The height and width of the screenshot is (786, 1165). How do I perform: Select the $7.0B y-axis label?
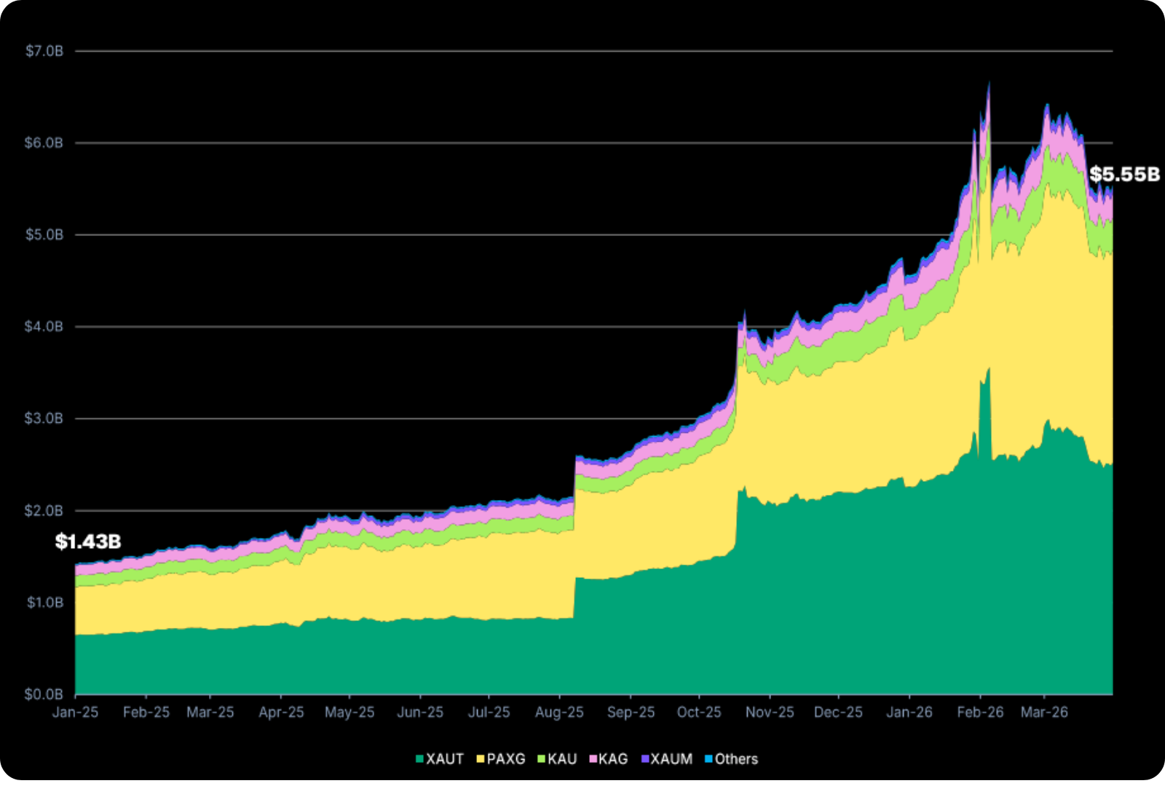pos(44,51)
